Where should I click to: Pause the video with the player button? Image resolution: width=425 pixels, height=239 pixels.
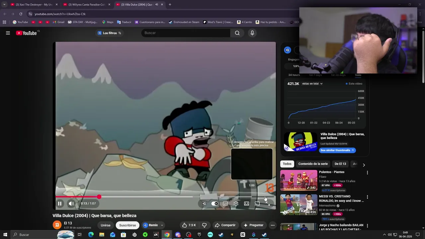[x=60, y=203]
